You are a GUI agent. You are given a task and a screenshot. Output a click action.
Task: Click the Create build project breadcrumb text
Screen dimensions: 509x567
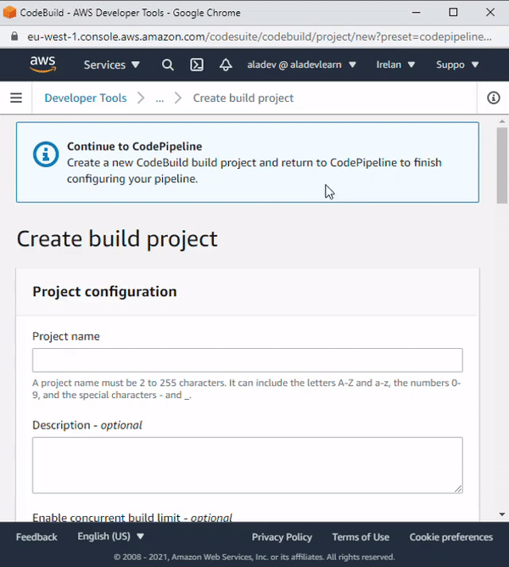point(243,98)
